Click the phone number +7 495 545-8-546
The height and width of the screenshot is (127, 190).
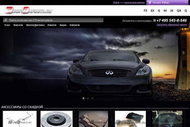coord(172,20)
